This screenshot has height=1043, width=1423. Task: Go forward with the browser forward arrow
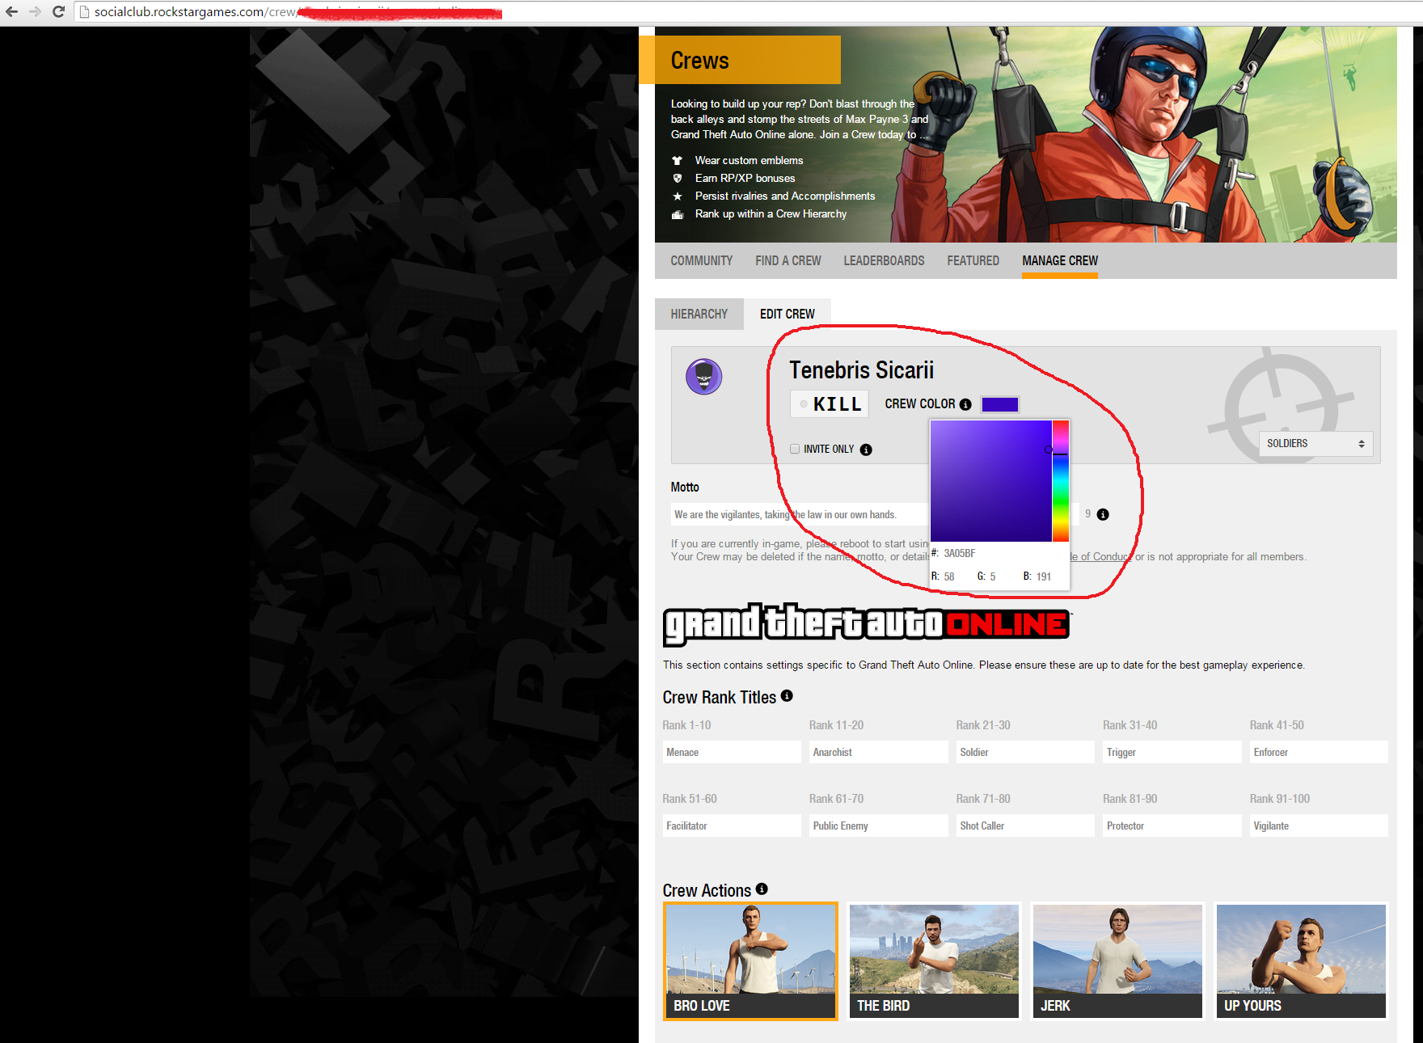click(35, 11)
